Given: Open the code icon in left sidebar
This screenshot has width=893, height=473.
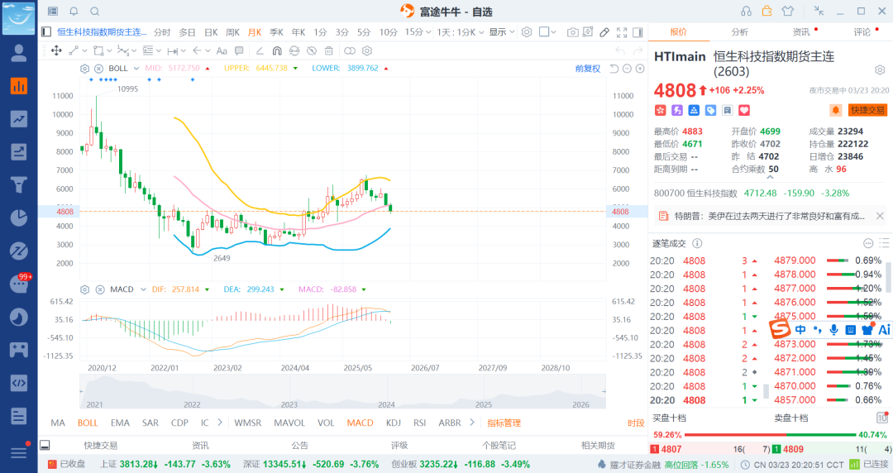Looking at the screenshot, I should click(x=19, y=382).
